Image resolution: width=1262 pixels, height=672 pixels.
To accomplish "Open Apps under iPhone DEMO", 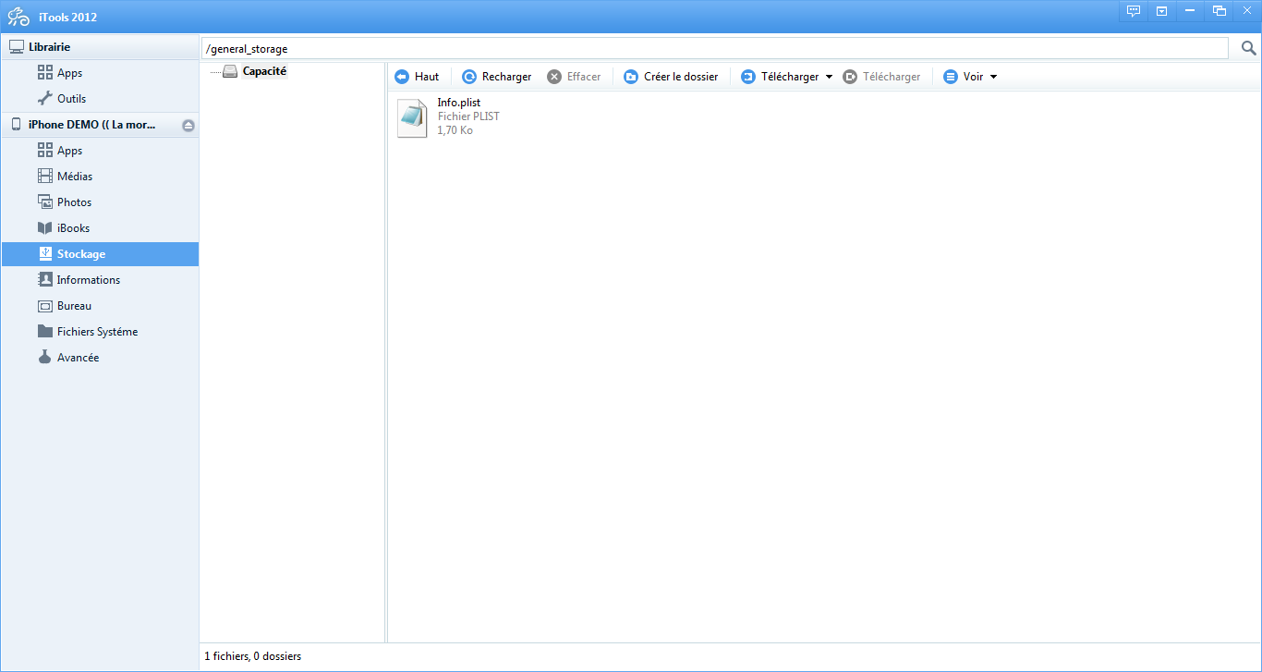I will [99, 151].
